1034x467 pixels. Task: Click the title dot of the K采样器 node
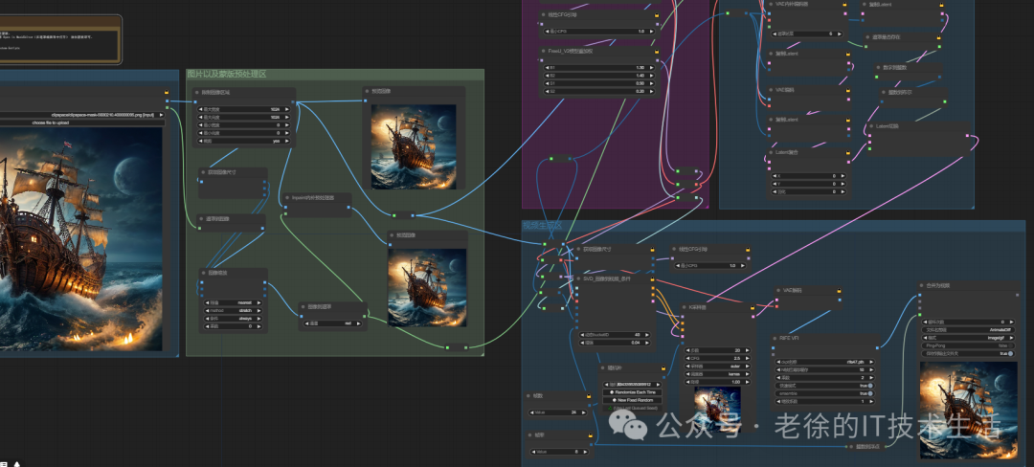(x=685, y=307)
